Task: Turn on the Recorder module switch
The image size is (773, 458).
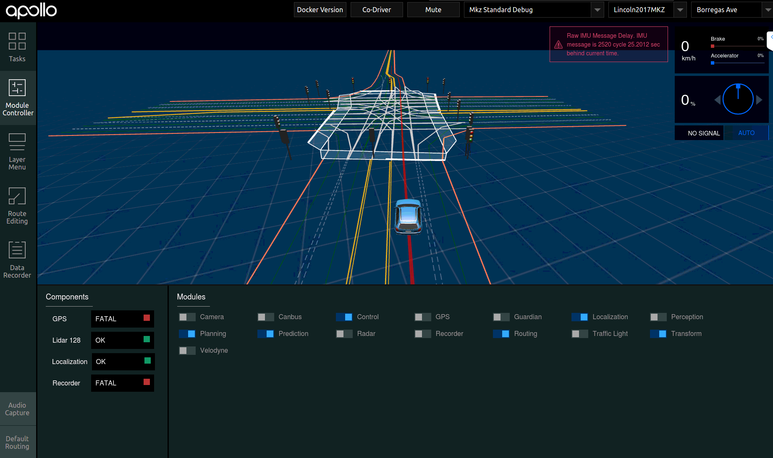Action: coord(423,334)
